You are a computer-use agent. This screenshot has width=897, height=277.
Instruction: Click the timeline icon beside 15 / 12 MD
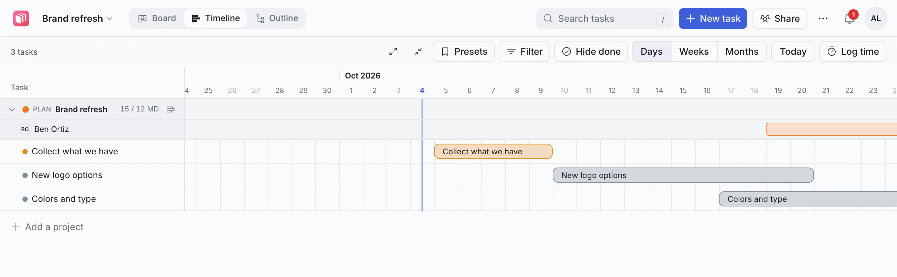tap(170, 109)
